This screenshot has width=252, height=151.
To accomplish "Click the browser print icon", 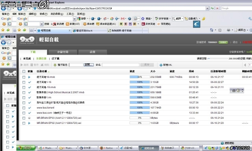I will click(228, 30).
